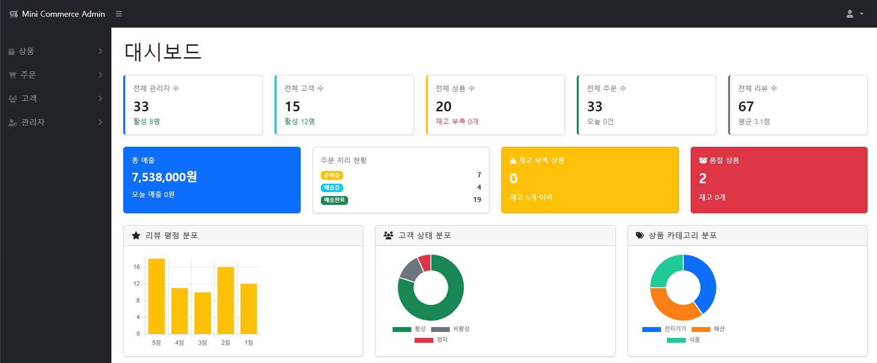Click the 준비중 status badge
The width and height of the screenshot is (877, 363).
pyautogui.click(x=332, y=175)
